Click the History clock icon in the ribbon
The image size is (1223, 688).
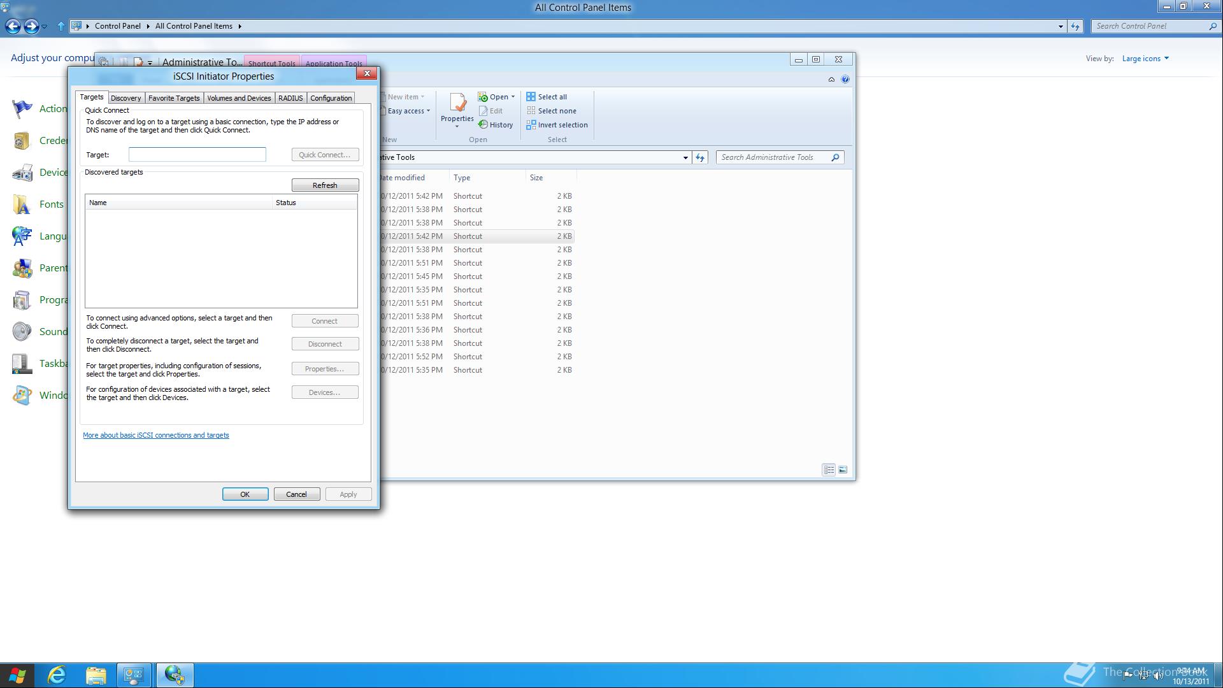[x=483, y=125]
